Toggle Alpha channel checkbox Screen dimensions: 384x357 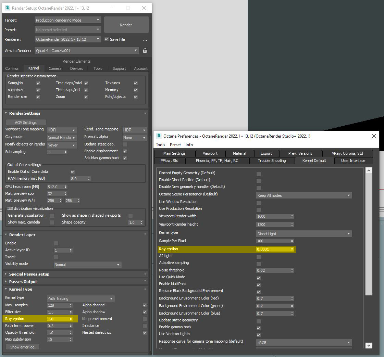pos(145,305)
